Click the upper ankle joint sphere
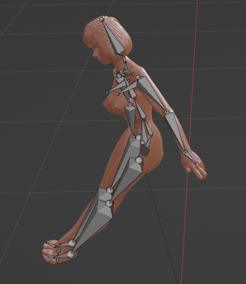 click(x=72, y=243)
